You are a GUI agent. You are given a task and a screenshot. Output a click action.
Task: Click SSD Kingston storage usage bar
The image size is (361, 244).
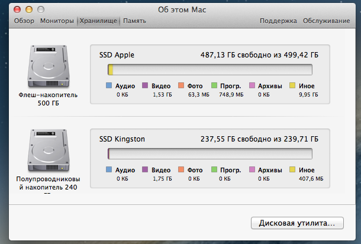(x=210, y=153)
